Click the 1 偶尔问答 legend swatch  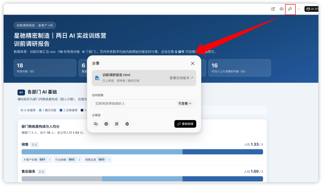click(40, 110)
